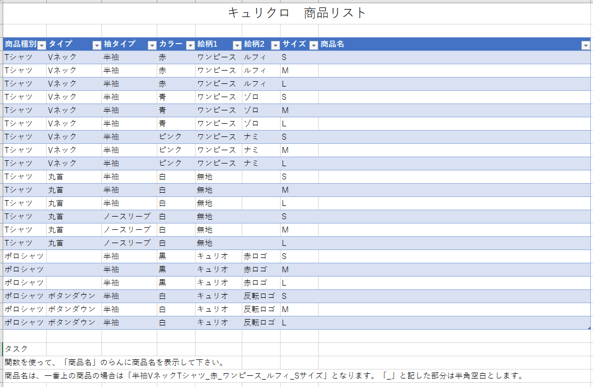
Task: Select the 商品名 header cell
Action: (x=454, y=44)
